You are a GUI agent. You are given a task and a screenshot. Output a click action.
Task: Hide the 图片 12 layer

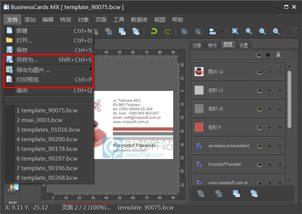pos(259,72)
